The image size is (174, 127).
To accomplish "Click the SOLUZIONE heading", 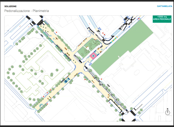I will 10,6.
